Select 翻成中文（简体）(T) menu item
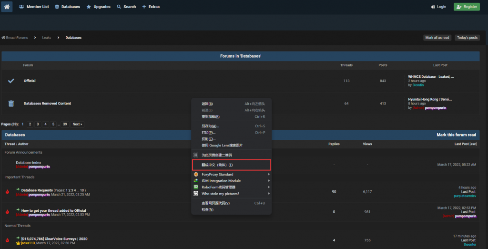Viewport: 488px width, 249px height. 231,165
